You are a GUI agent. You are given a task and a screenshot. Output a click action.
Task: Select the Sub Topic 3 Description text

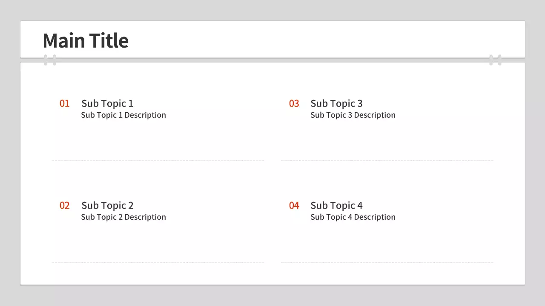tap(353, 115)
